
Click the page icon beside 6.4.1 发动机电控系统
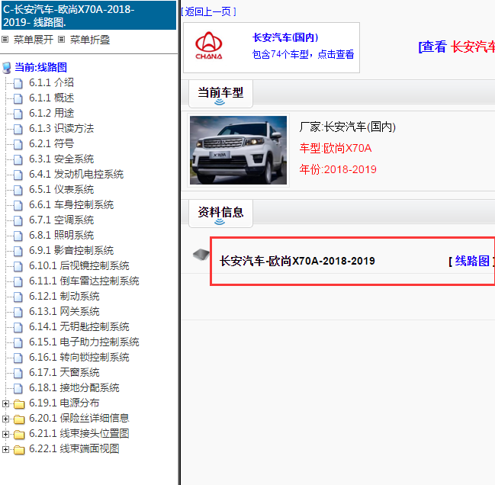(18, 175)
